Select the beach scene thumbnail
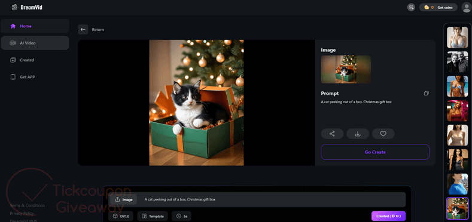472x222 pixels. tap(458, 86)
